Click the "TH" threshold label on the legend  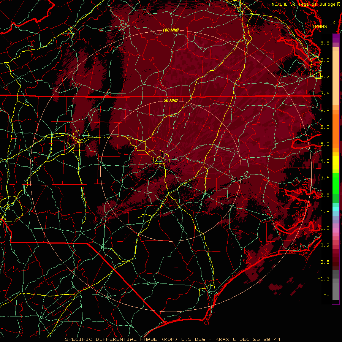tap(326, 296)
